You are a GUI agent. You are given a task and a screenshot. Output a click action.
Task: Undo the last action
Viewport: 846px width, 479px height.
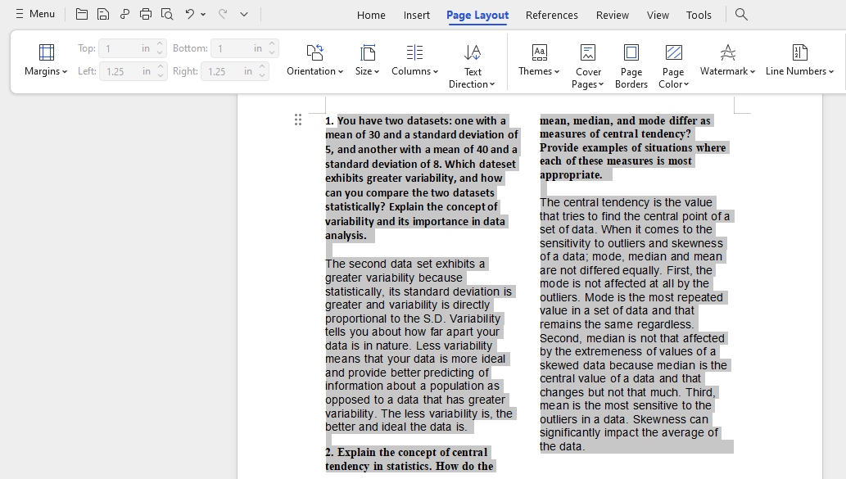pyautogui.click(x=191, y=14)
